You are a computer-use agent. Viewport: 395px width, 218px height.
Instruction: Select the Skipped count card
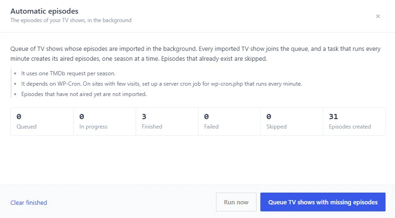292,121
